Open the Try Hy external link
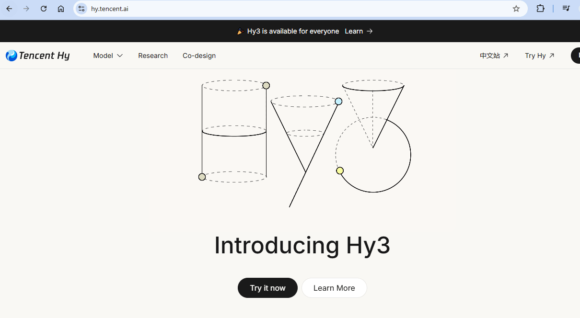 [540, 56]
